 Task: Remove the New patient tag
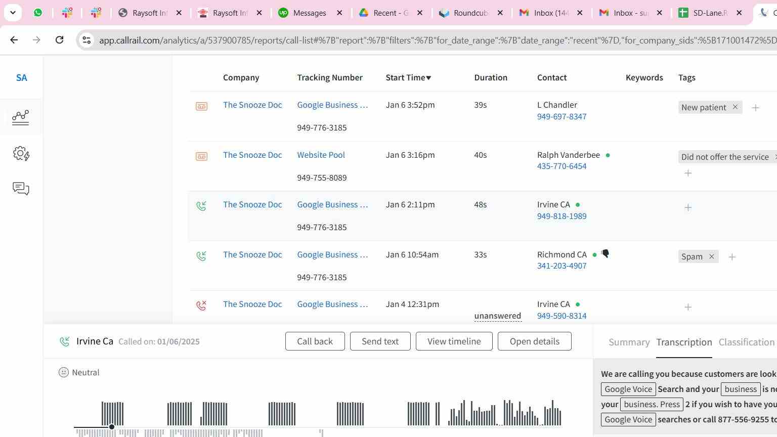point(735,107)
